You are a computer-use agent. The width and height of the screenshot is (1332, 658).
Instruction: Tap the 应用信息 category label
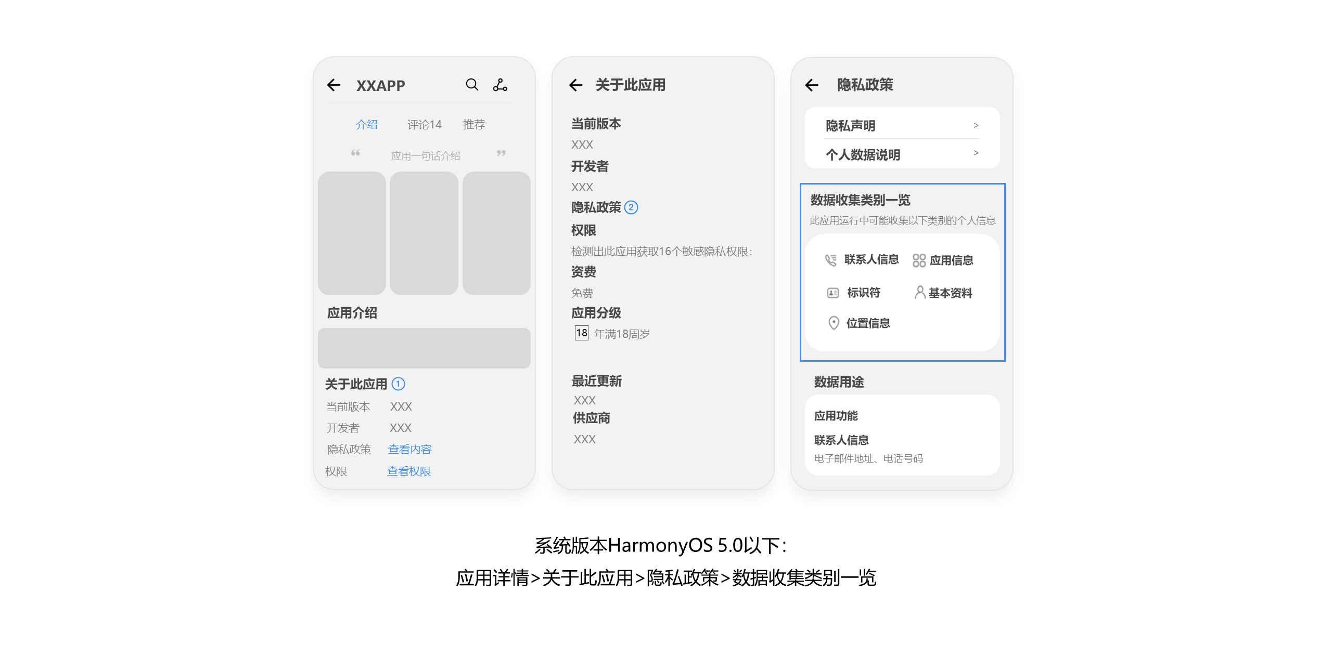[x=951, y=260]
